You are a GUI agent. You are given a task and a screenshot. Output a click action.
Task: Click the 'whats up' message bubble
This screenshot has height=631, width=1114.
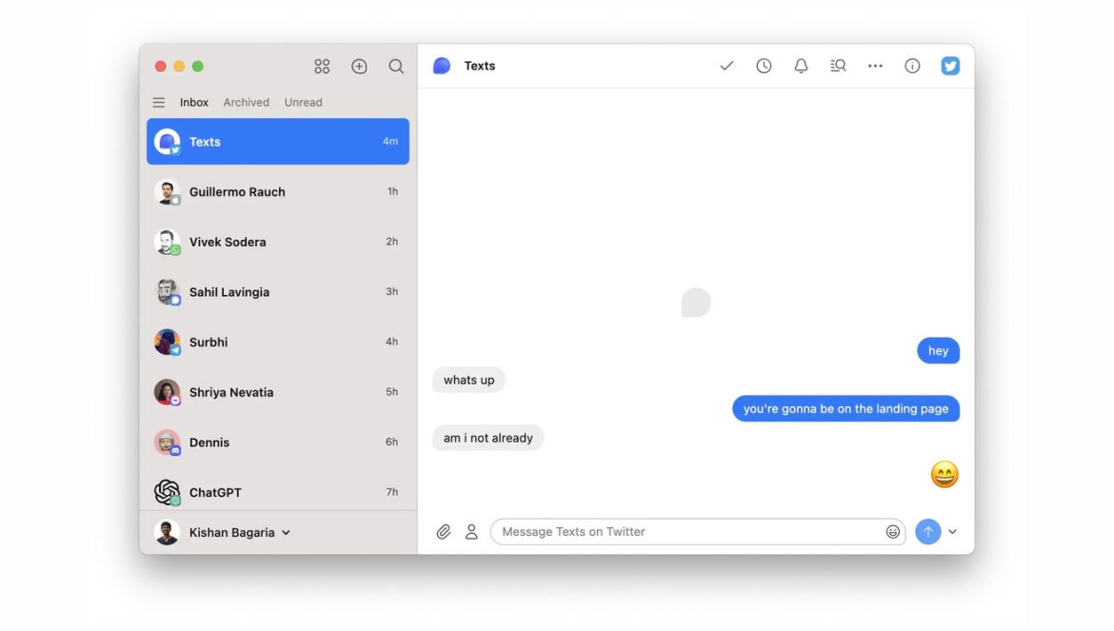pos(468,380)
